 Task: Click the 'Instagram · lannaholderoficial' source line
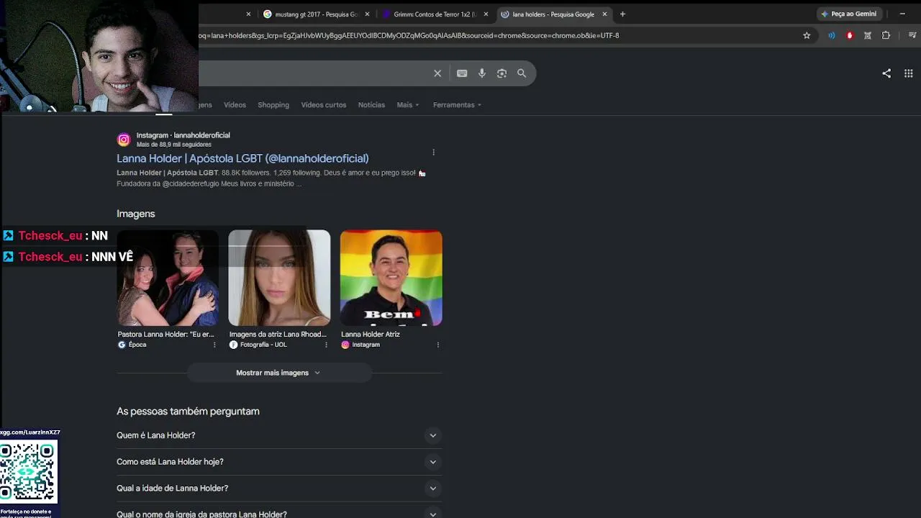(x=183, y=135)
